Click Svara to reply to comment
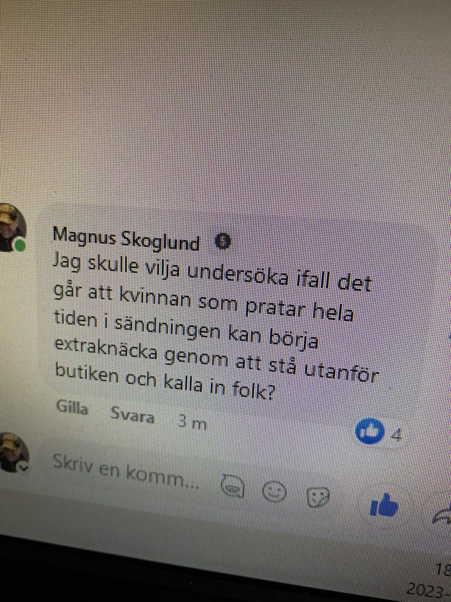Viewport: 451px width, 602px height. point(132,415)
